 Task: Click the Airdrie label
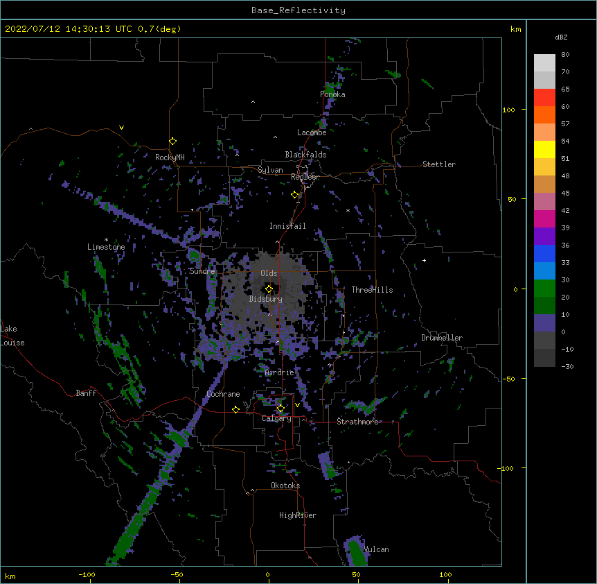[x=280, y=372]
